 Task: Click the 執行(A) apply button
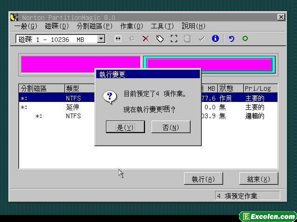(203, 179)
